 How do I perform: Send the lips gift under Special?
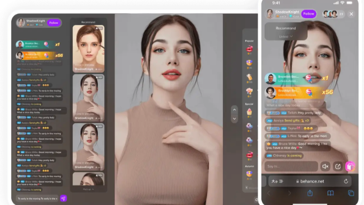click(249, 154)
